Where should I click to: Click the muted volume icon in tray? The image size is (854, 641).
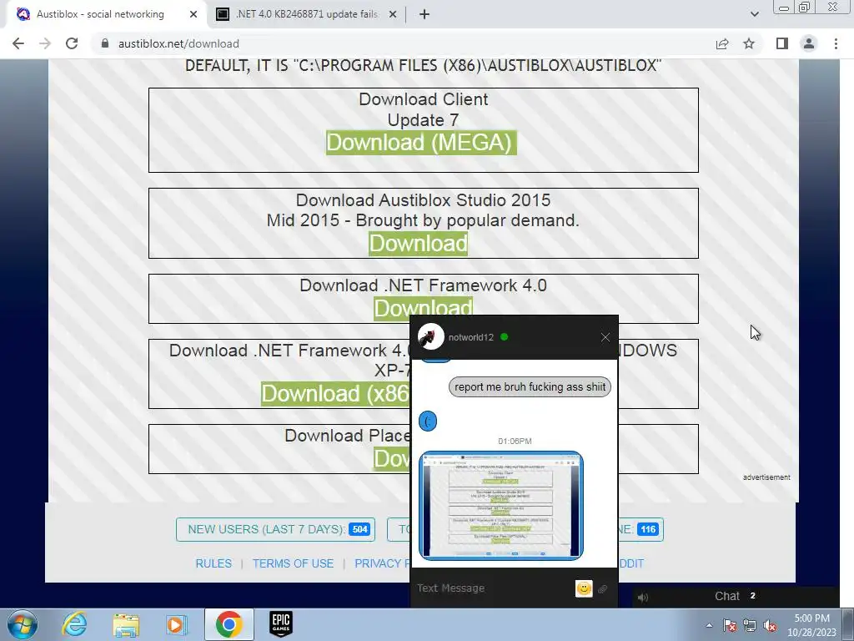tap(770, 625)
